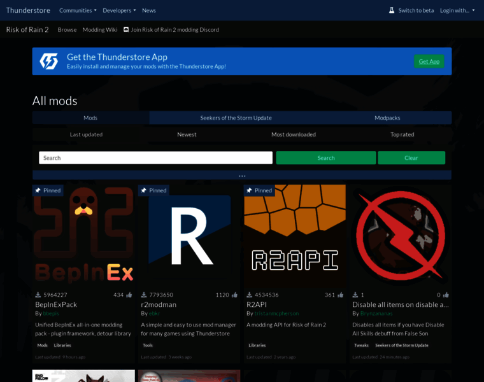Screen dimensions: 484x382
Task: Visit author bbepis profile
Action: 51,313
